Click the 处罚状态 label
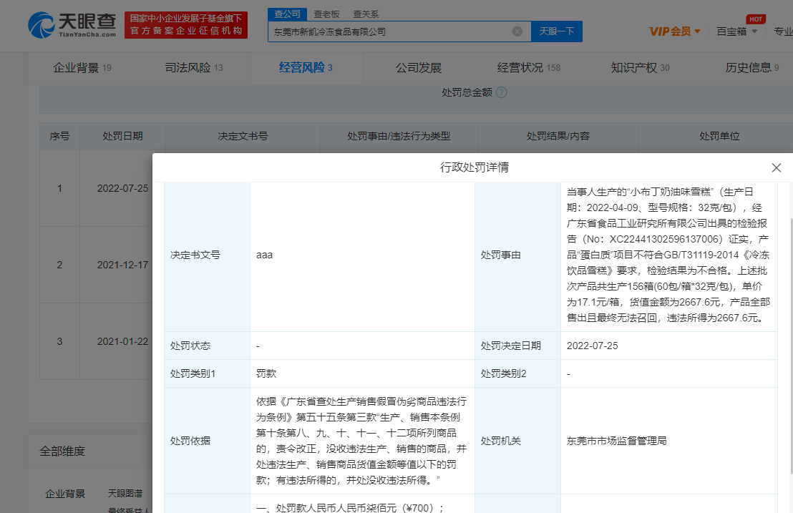Image resolution: width=793 pixels, height=513 pixels. click(190, 346)
